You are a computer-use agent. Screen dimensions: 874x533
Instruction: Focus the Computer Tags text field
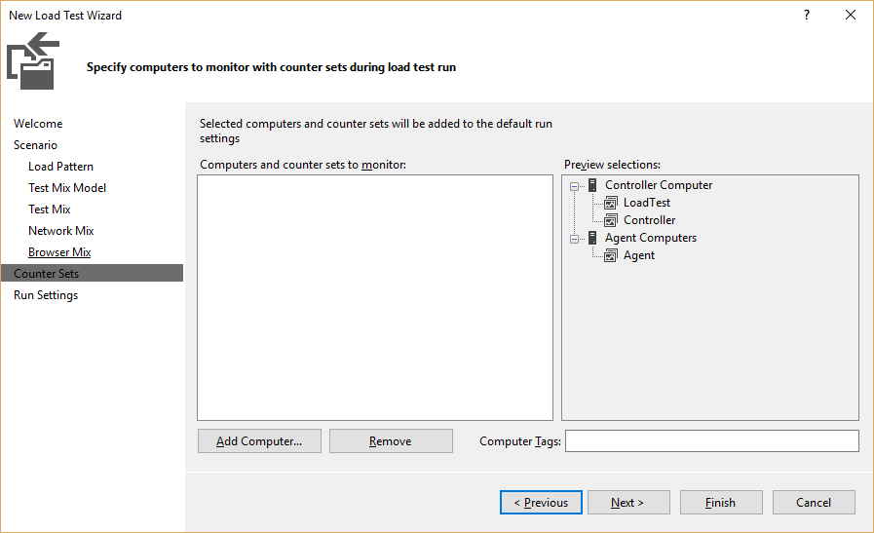click(712, 441)
